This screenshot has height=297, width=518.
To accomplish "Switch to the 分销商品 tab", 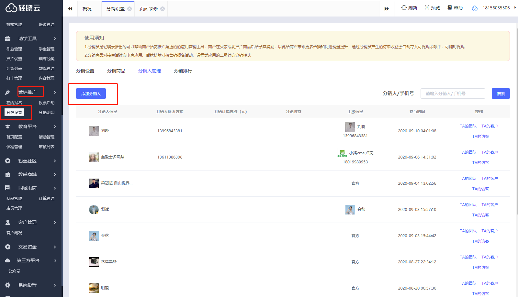I will click(x=116, y=71).
